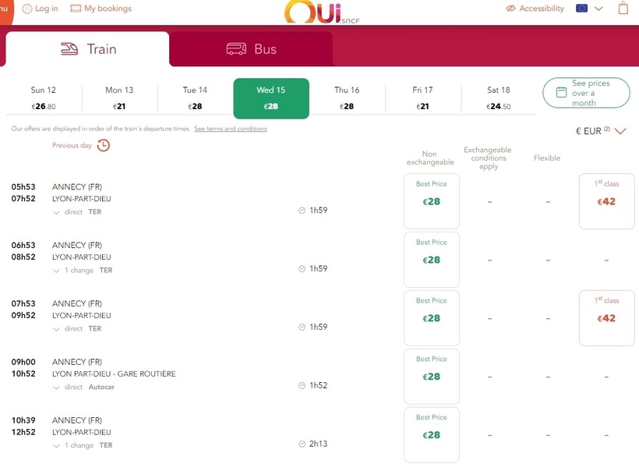Select date Thu 16 at €28

pyautogui.click(x=347, y=98)
